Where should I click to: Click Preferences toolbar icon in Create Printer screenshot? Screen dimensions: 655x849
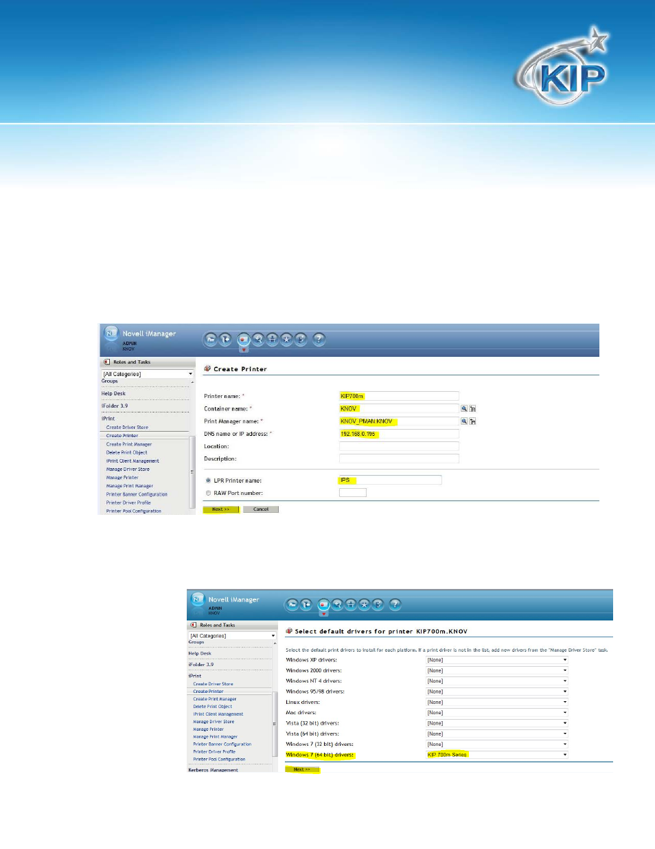coord(301,339)
